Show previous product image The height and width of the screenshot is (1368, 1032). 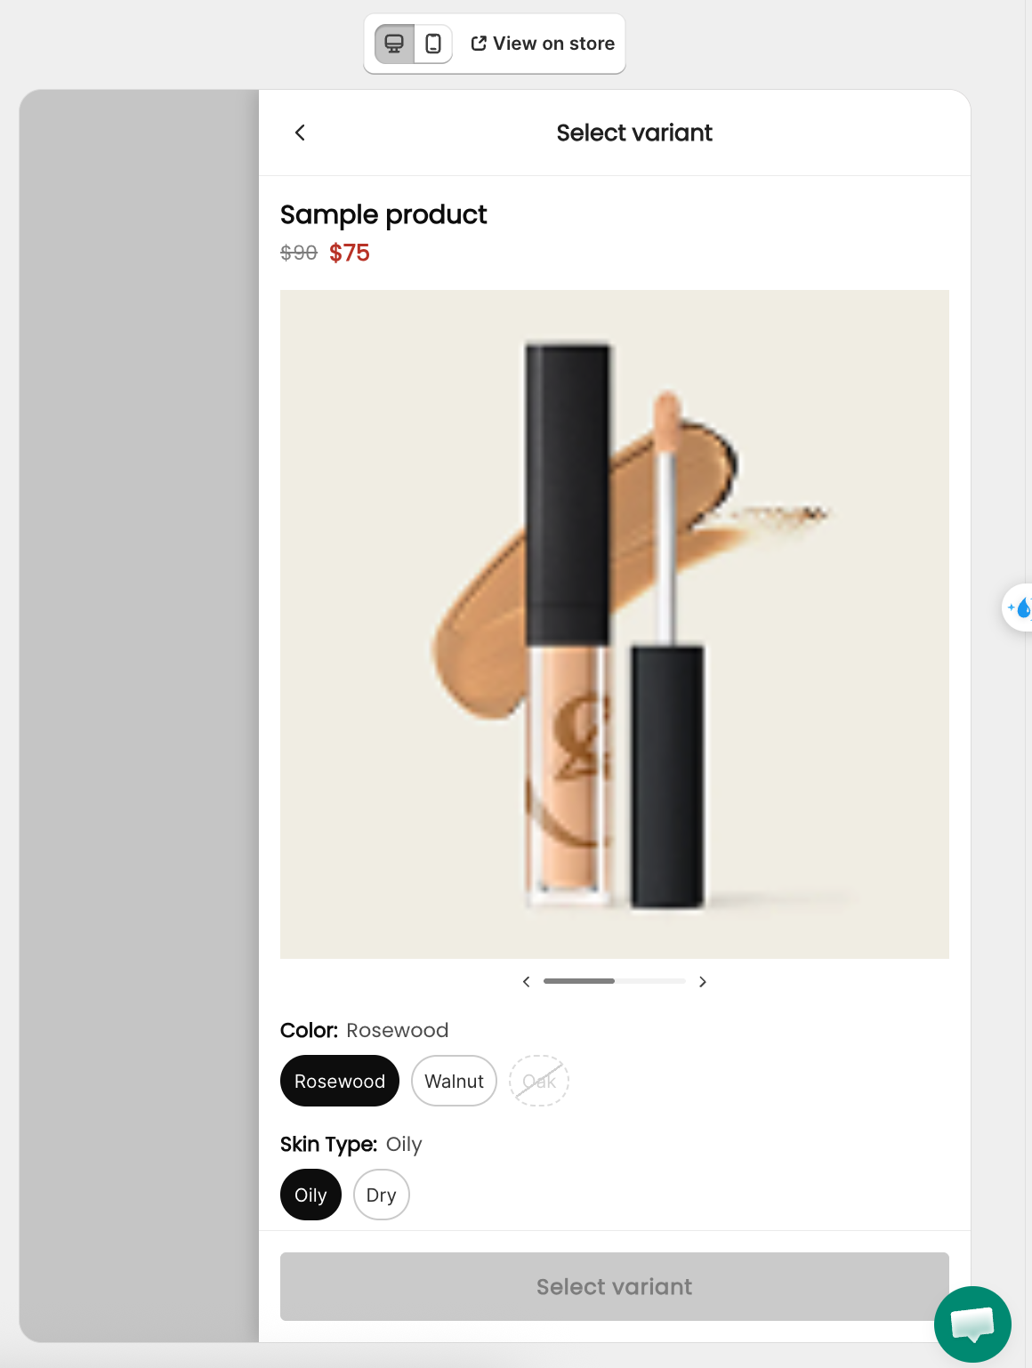coord(527,981)
